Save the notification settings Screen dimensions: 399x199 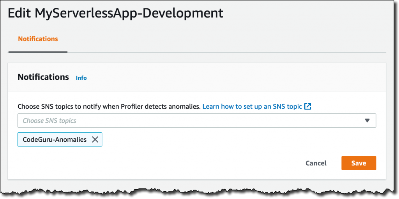(358, 163)
